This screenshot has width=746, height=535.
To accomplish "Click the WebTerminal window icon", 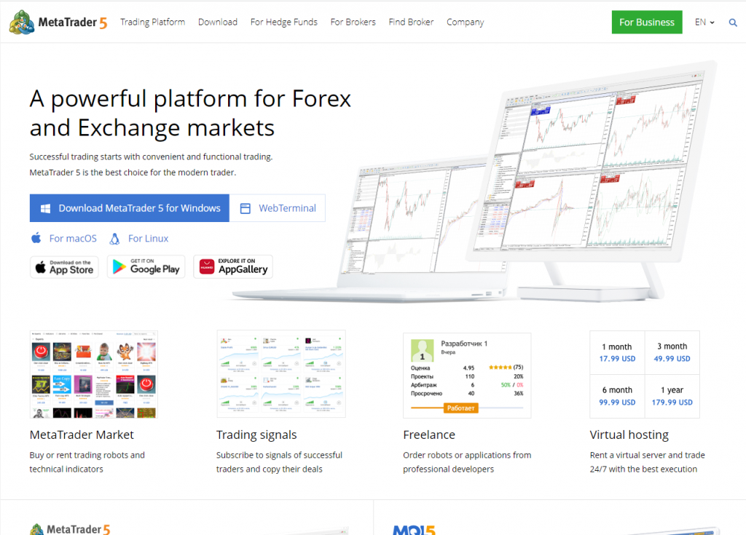I will [245, 208].
